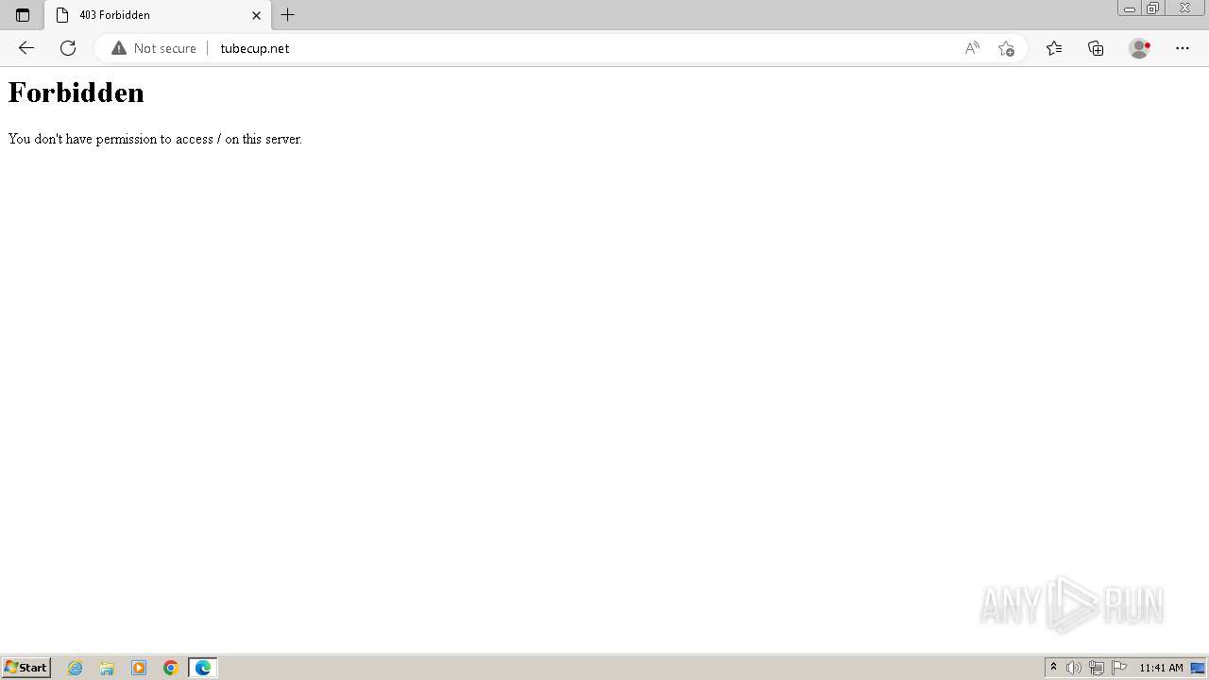Launch Google Chrome from taskbar
This screenshot has width=1209, height=680.
171,668
